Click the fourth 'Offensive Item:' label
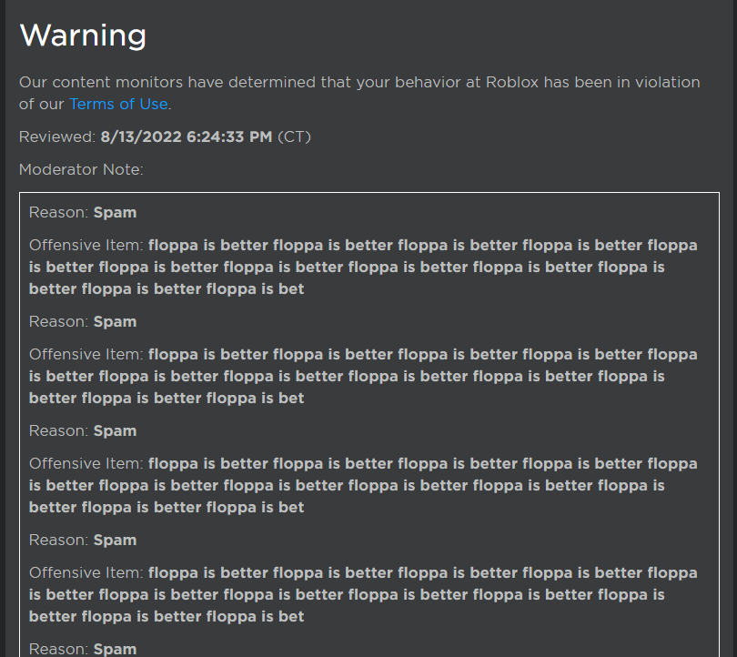The height and width of the screenshot is (657, 737). [x=86, y=572]
